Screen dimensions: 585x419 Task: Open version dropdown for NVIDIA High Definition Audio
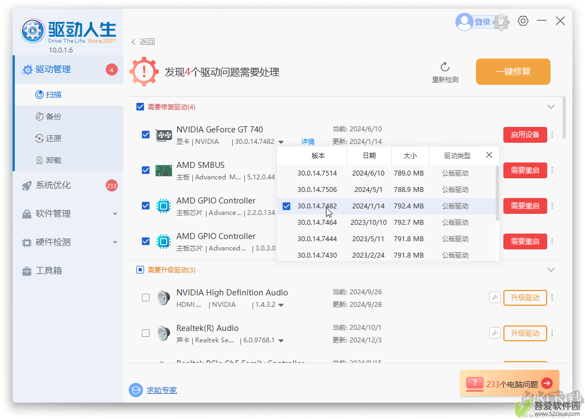pyautogui.click(x=281, y=305)
